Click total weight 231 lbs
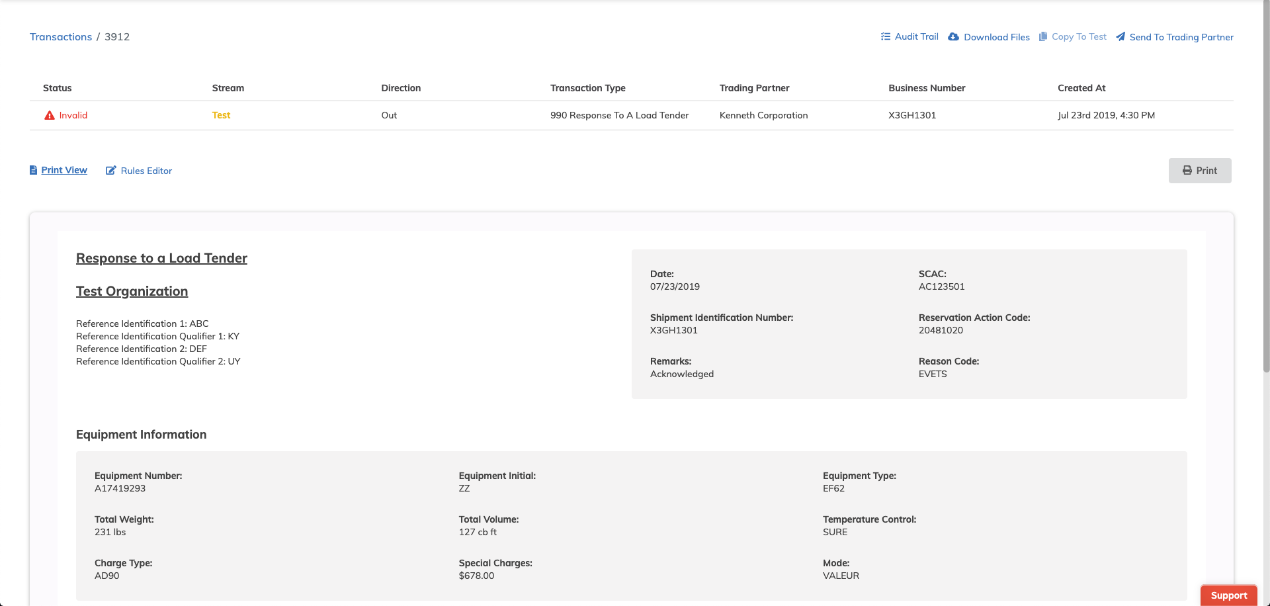Image resolution: width=1270 pixels, height=606 pixels. (110, 532)
